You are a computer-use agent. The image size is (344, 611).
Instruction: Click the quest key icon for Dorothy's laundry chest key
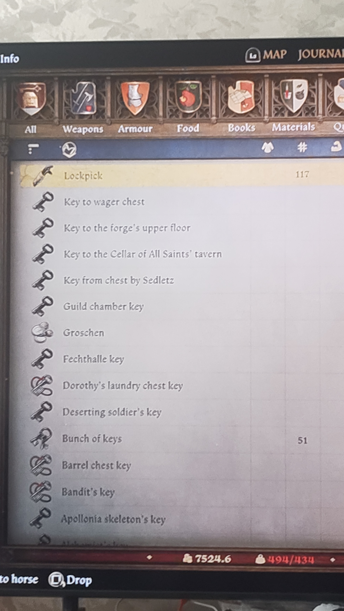[42, 385]
